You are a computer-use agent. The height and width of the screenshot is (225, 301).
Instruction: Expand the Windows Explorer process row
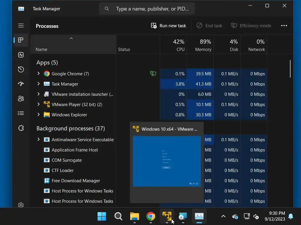click(39, 115)
